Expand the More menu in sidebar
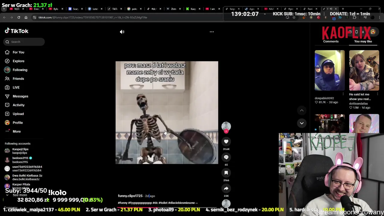The image size is (384, 216). tap(16, 131)
